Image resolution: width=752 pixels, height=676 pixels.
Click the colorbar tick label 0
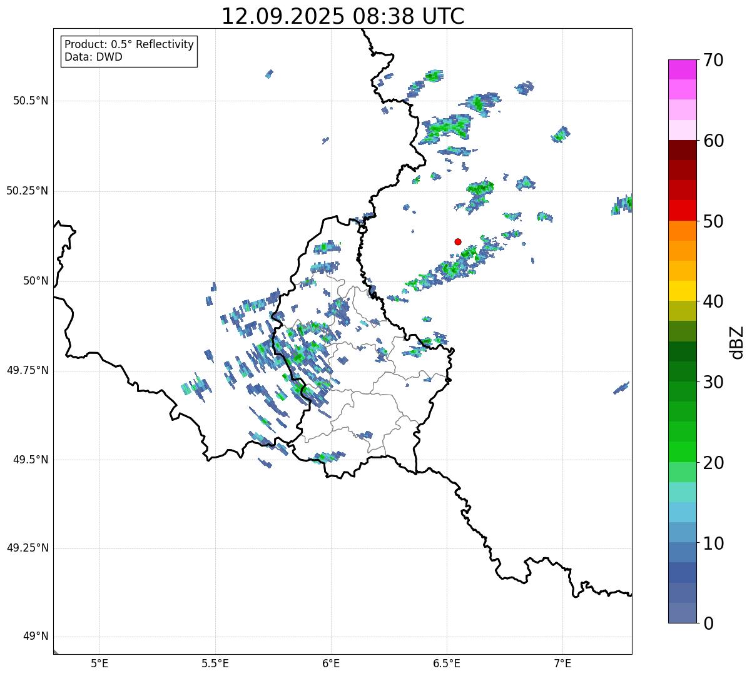click(x=708, y=623)
